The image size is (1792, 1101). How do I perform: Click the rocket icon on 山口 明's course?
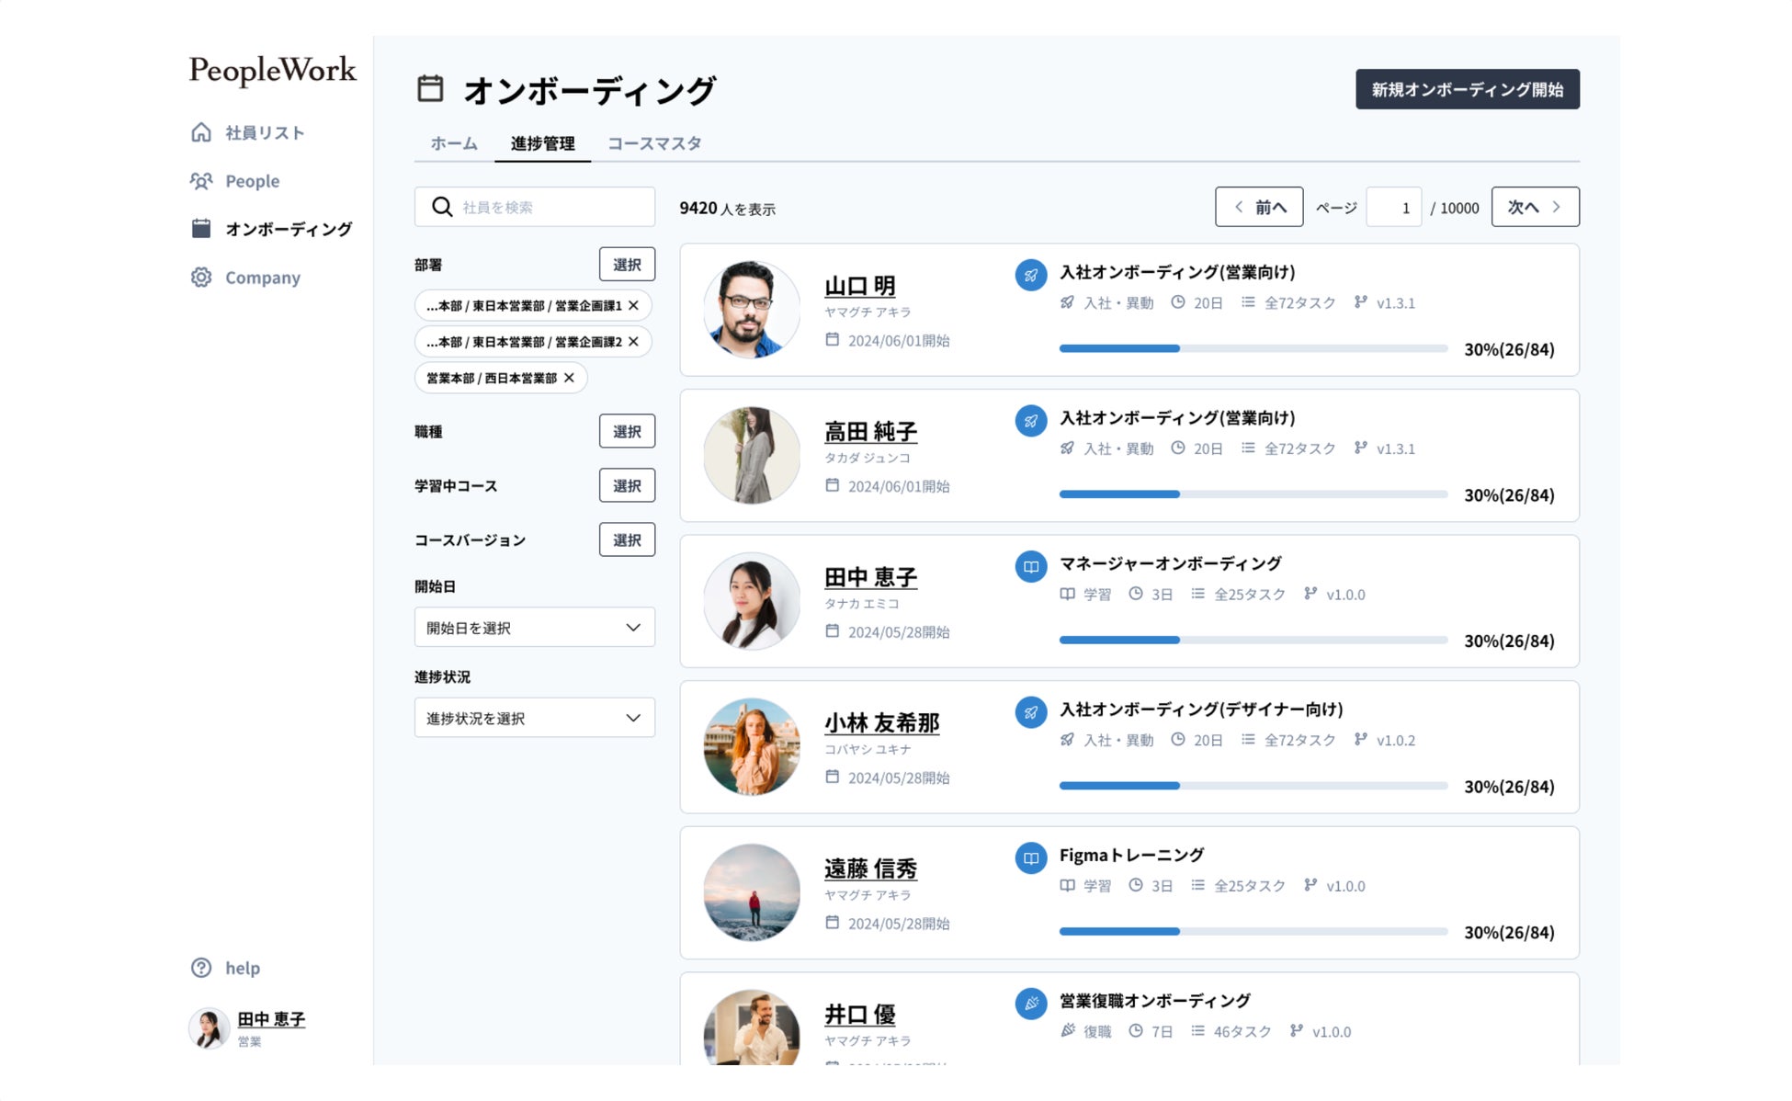[1031, 275]
